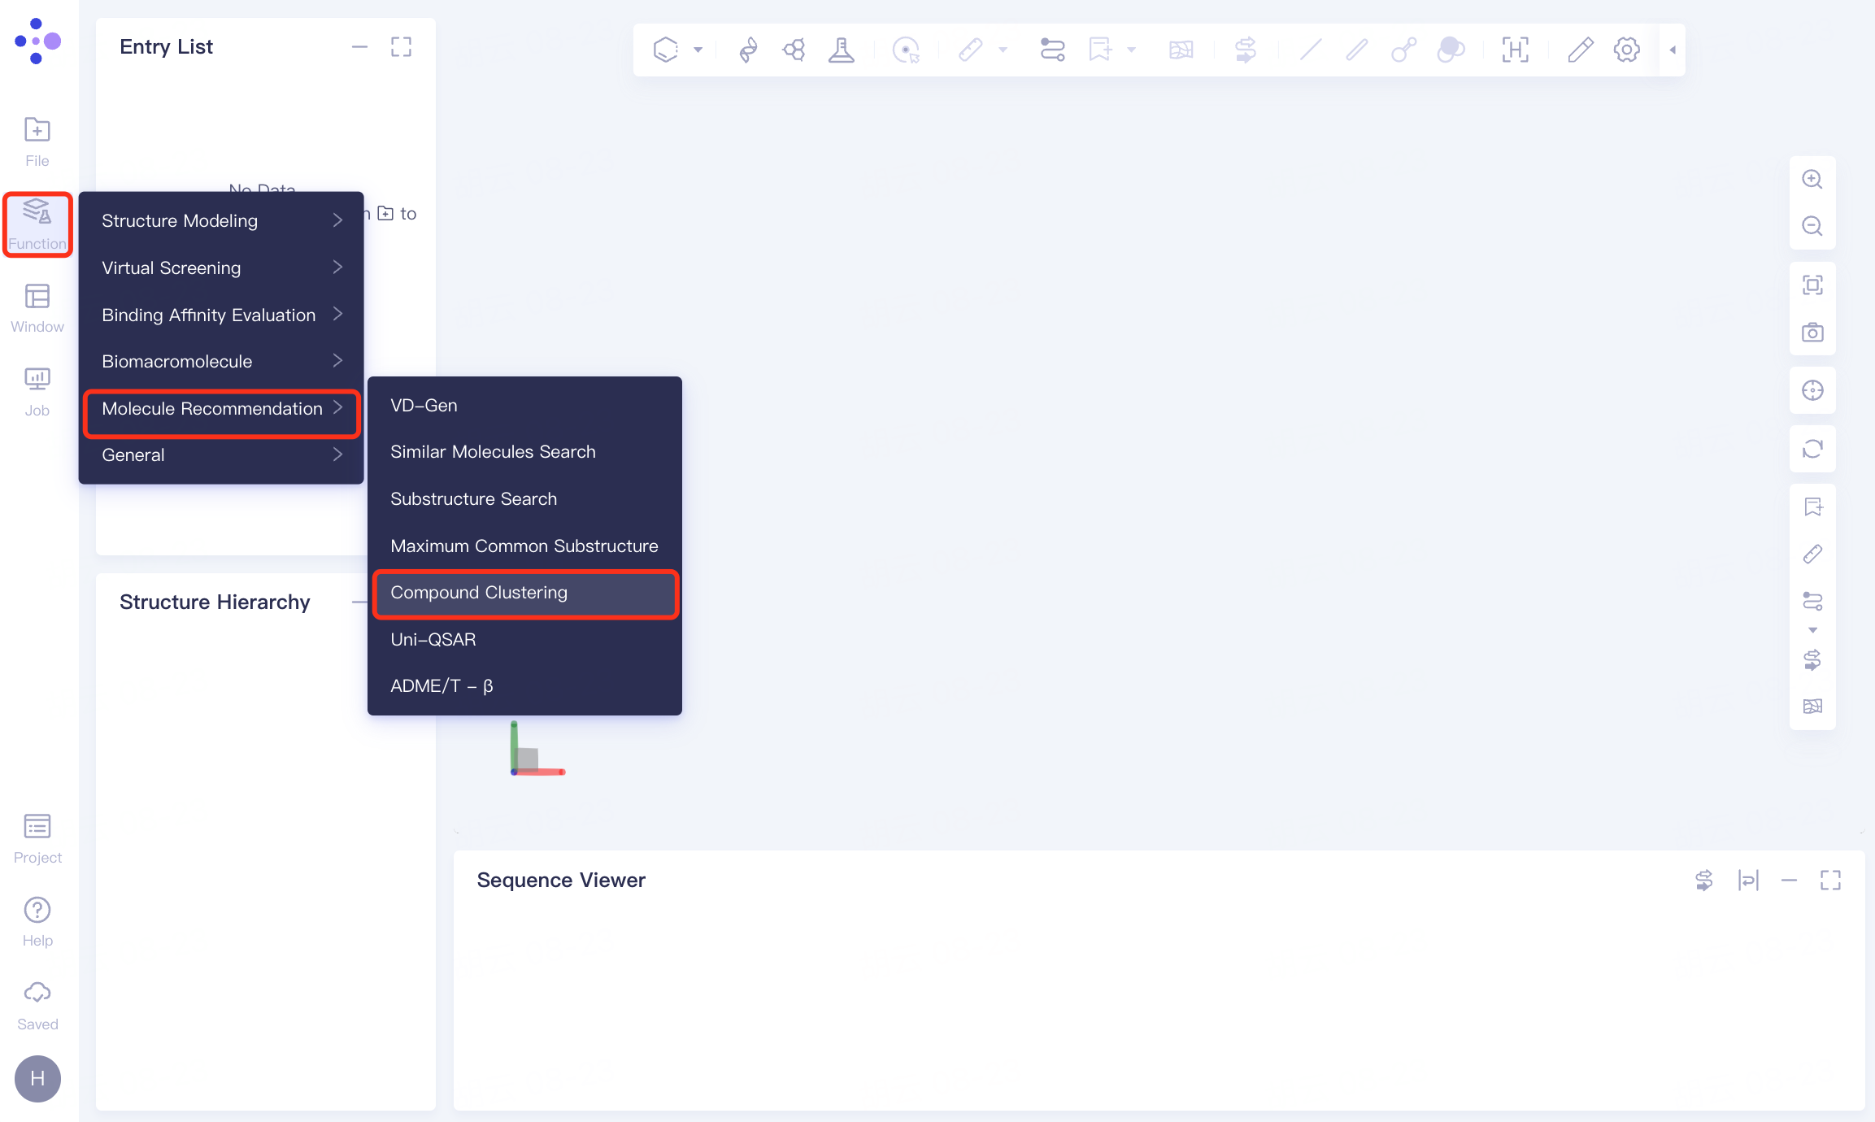
Task: Collapse the top toolbar with the arrow
Action: click(x=1672, y=50)
